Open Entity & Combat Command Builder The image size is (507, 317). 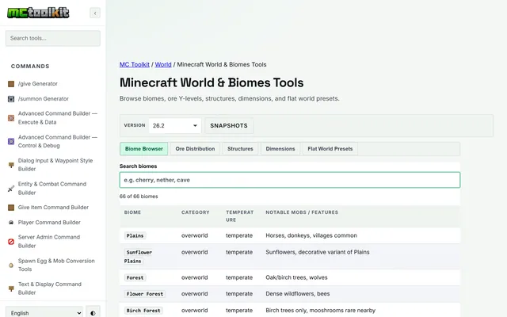point(52,189)
